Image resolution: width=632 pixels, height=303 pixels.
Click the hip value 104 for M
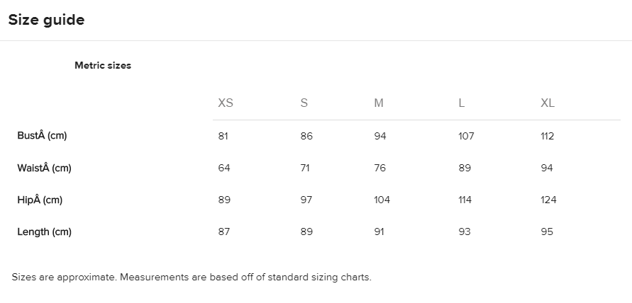382,200
